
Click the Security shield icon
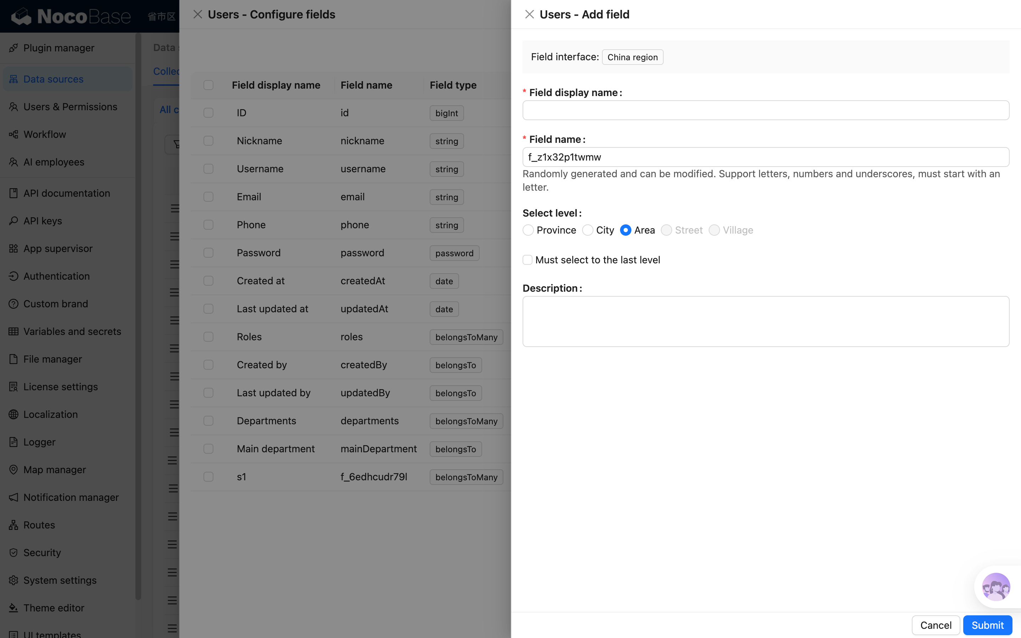coord(13,552)
